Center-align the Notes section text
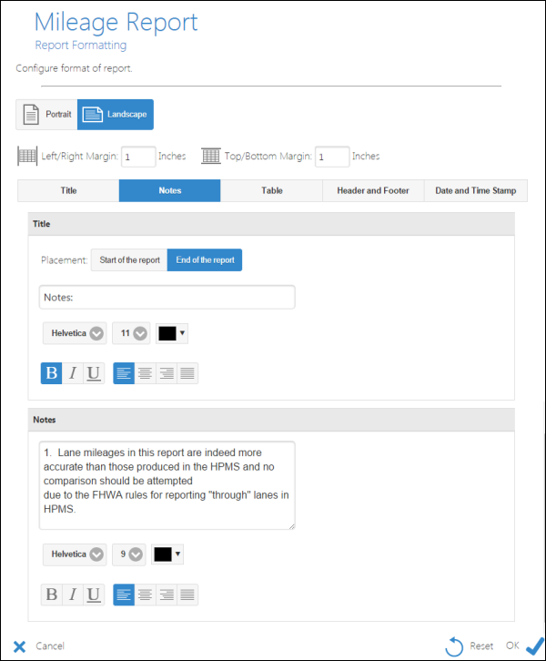Screen dimensions: 546x661 tap(146, 595)
